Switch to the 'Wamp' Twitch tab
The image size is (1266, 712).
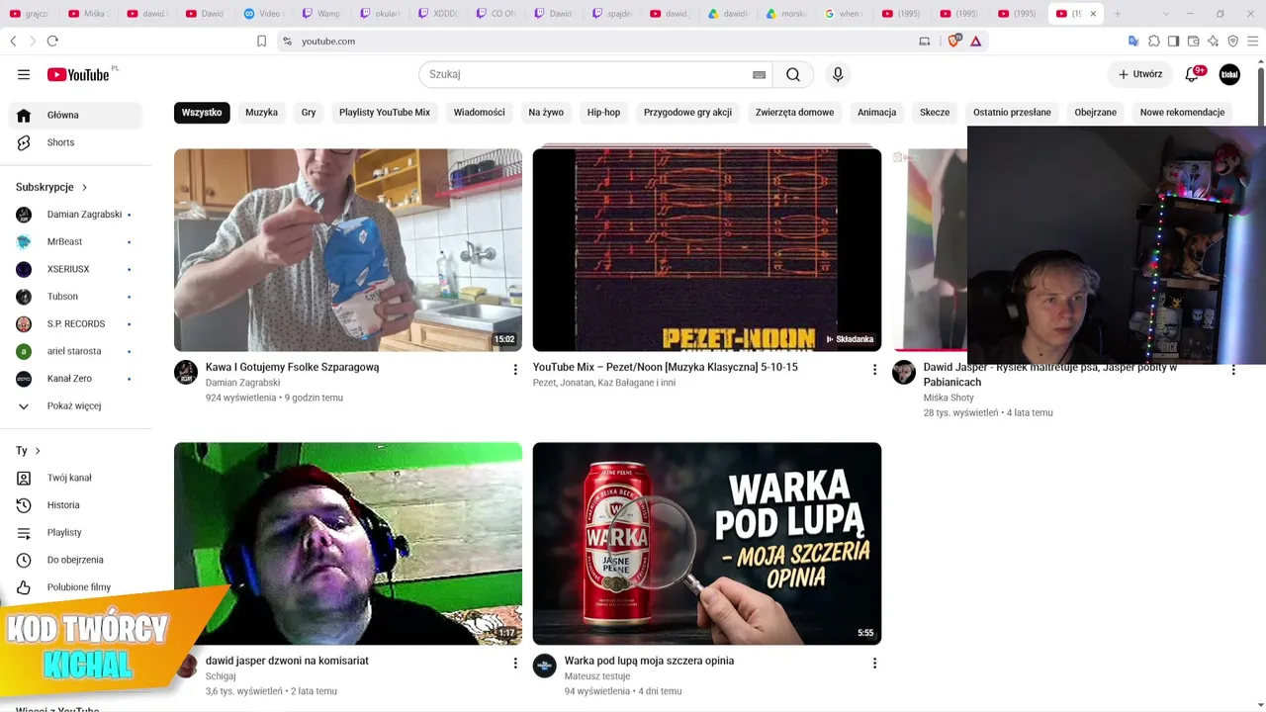[321, 14]
